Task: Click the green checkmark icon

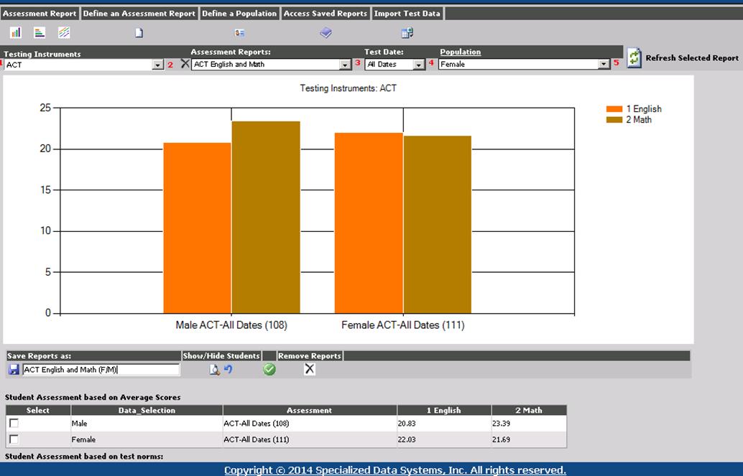Action: (269, 369)
